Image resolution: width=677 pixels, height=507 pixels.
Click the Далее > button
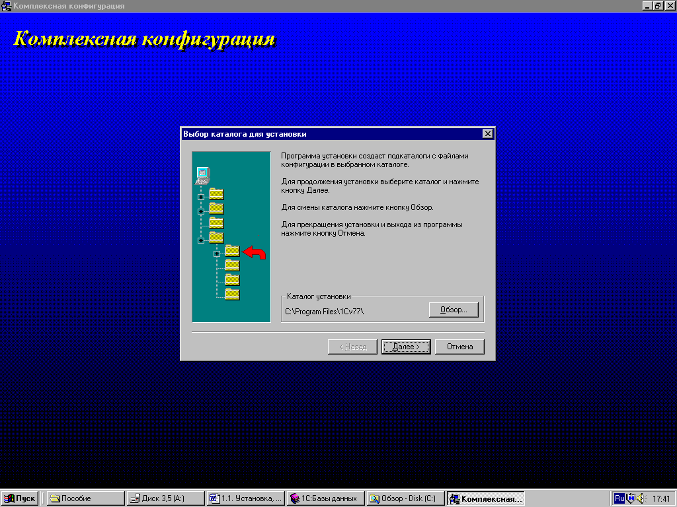point(406,347)
